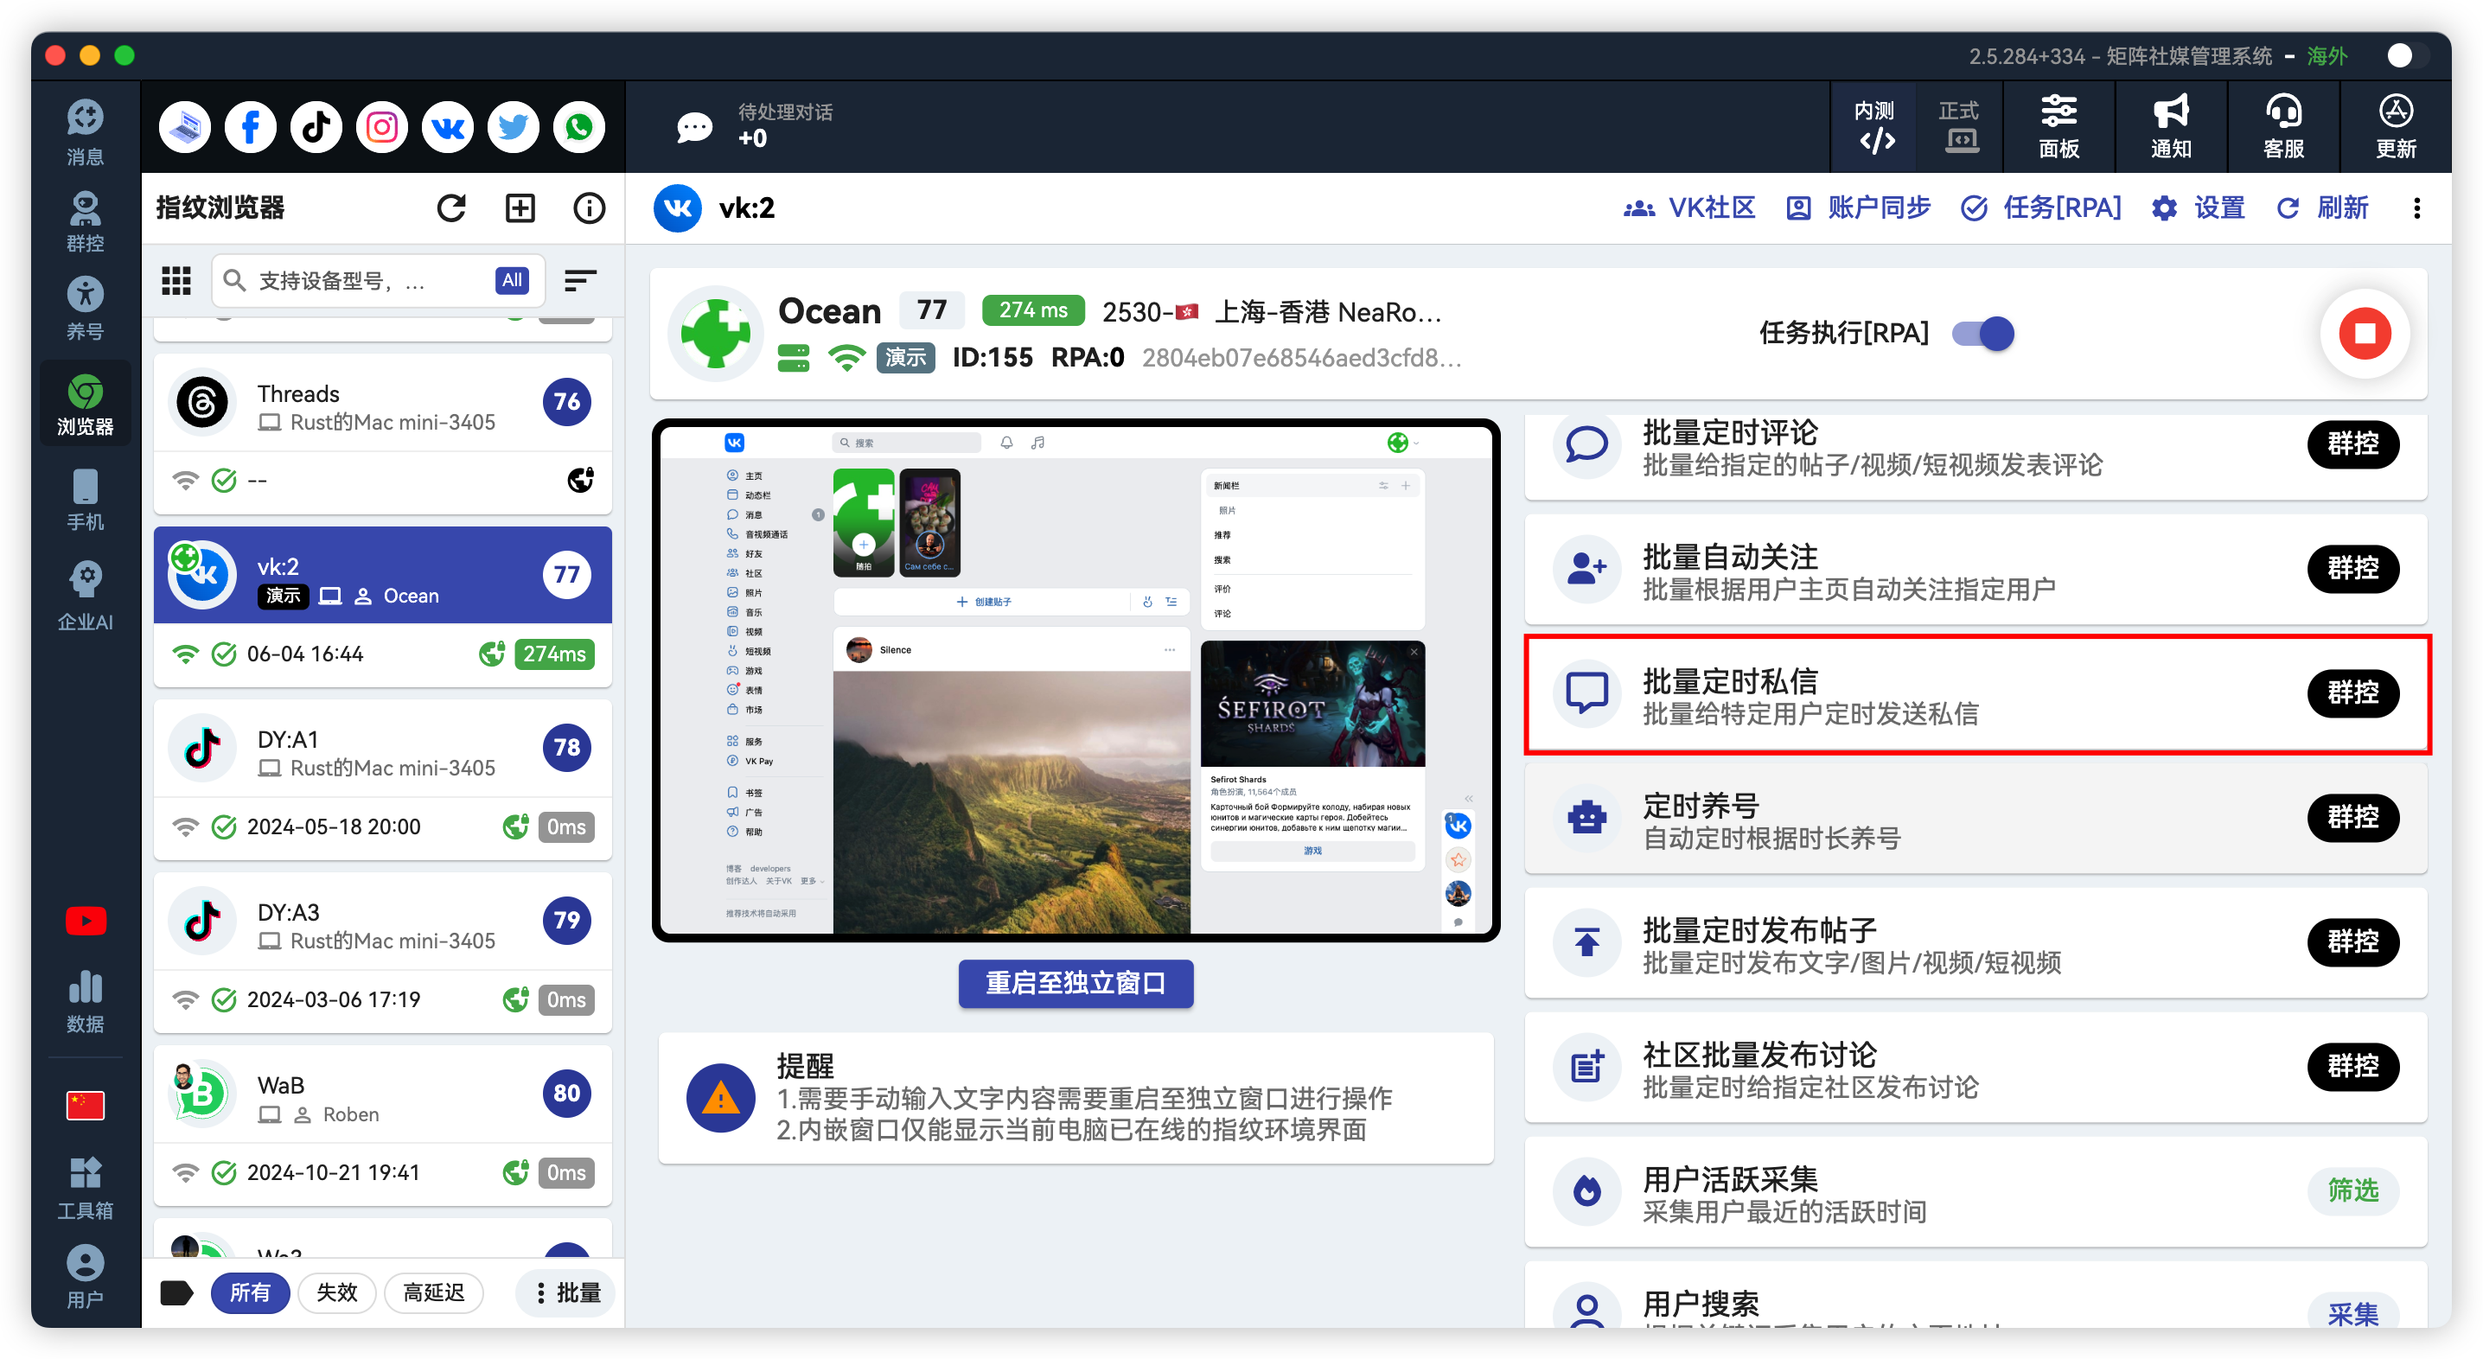Viewport: 2483px width, 1359px height.
Task: Toggle the All filter badge in the search box
Action: 512,280
